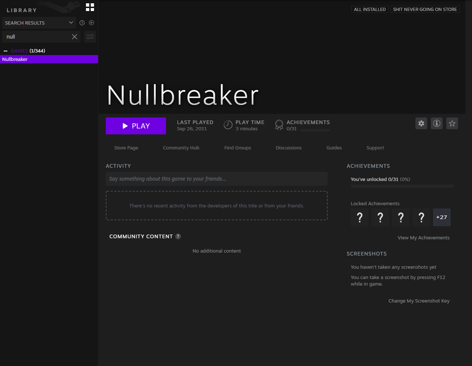Open Change My Screenshot Key link
This screenshot has height=366, width=472.
419,301
